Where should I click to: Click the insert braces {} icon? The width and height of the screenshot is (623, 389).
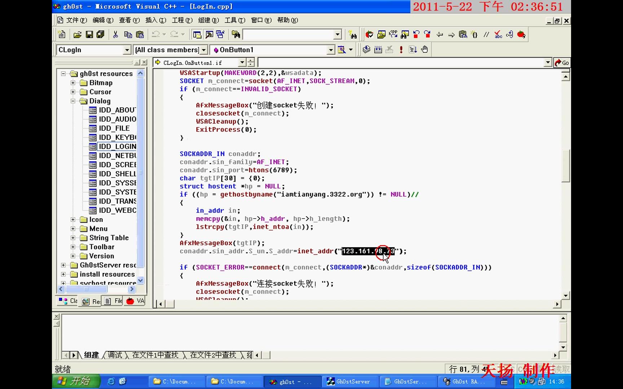475,35
